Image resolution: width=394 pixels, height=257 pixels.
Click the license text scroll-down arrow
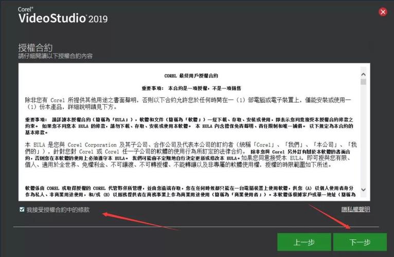coord(363,190)
